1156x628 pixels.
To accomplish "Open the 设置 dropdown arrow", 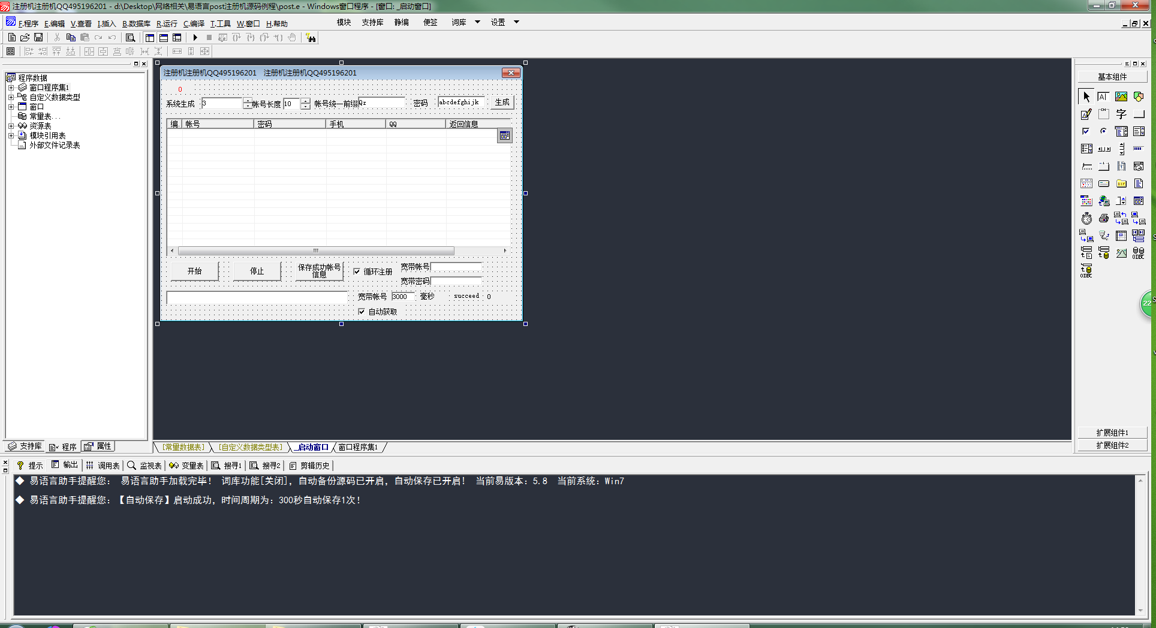I will (x=516, y=22).
